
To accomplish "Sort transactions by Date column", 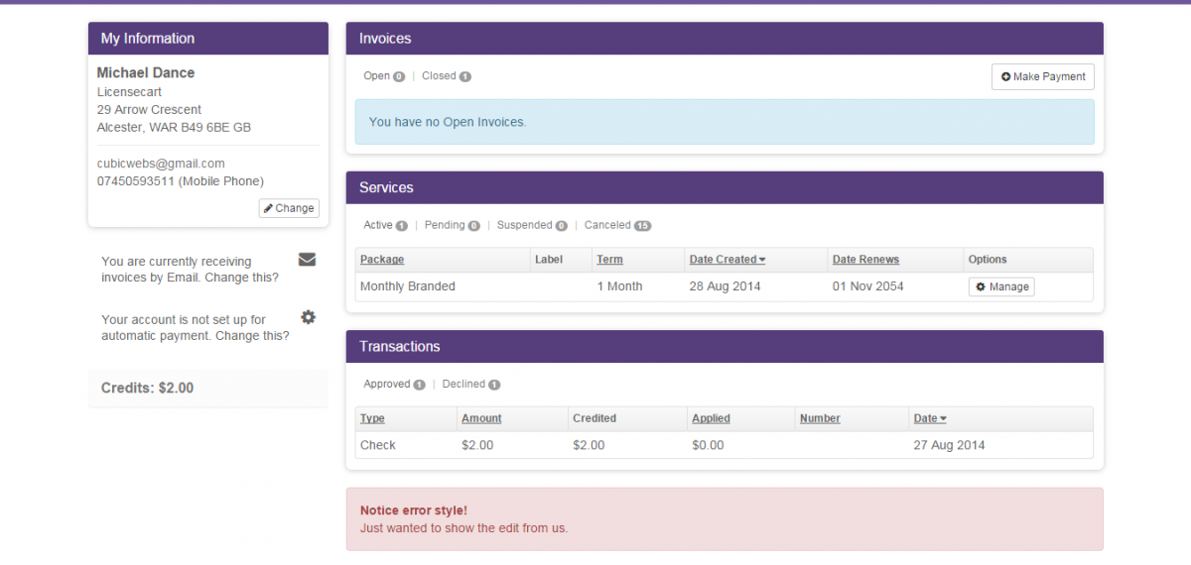I will click(930, 418).
